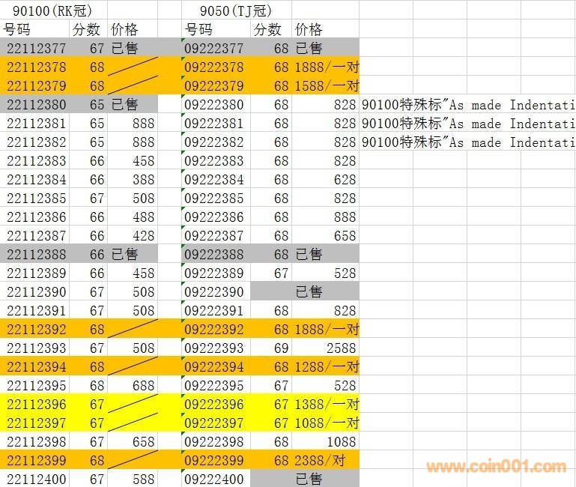Screen dimensions: 576x487
Task: Select the 已售 cell beside 09222390
Action: [309, 292]
